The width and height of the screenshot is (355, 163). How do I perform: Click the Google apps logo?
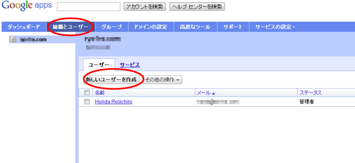pos(27,6)
